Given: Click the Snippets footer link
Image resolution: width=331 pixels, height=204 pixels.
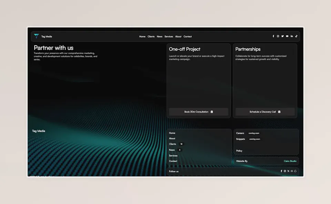Looking at the screenshot, I should click(240, 139).
